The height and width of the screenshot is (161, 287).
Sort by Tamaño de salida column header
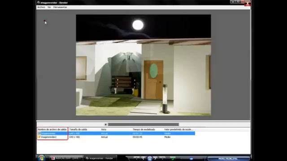click(x=78, y=129)
